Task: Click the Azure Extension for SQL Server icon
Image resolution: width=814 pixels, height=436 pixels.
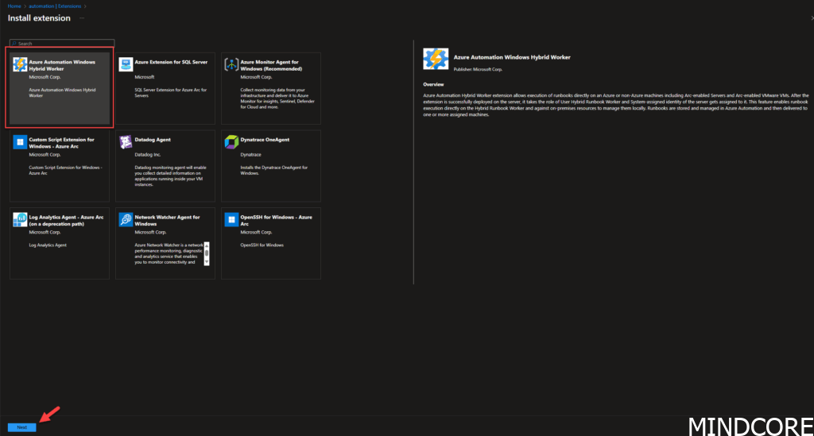Action: (x=126, y=64)
